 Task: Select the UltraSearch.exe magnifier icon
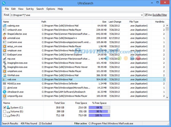(5, 92)
